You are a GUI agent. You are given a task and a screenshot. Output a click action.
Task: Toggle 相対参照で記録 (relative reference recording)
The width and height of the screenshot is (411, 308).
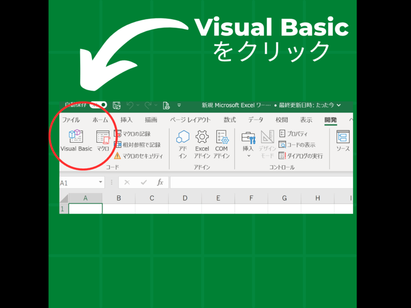point(137,145)
